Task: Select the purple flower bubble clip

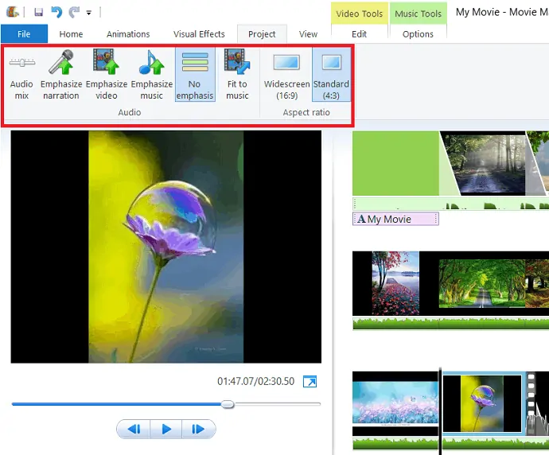Action: point(482,403)
